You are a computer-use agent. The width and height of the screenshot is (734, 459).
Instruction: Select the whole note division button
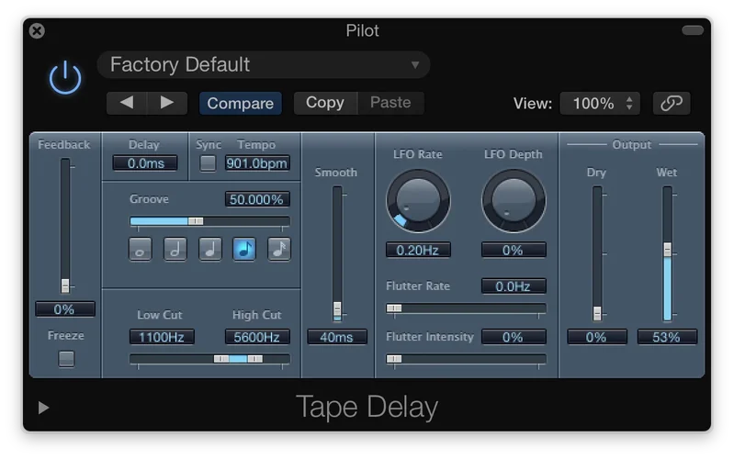tap(140, 249)
